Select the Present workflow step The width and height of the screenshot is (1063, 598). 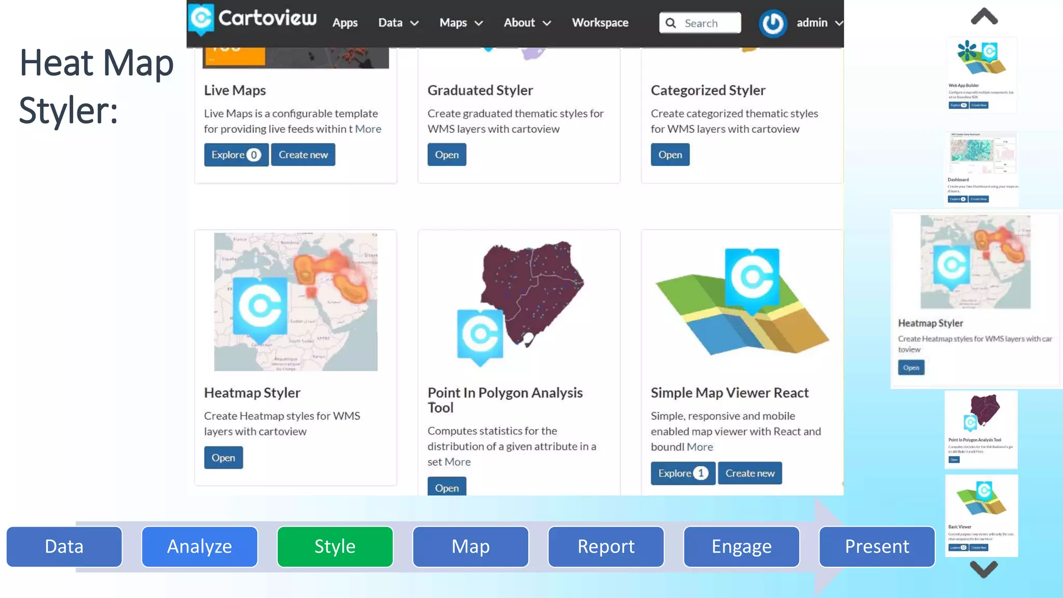(877, 547)
